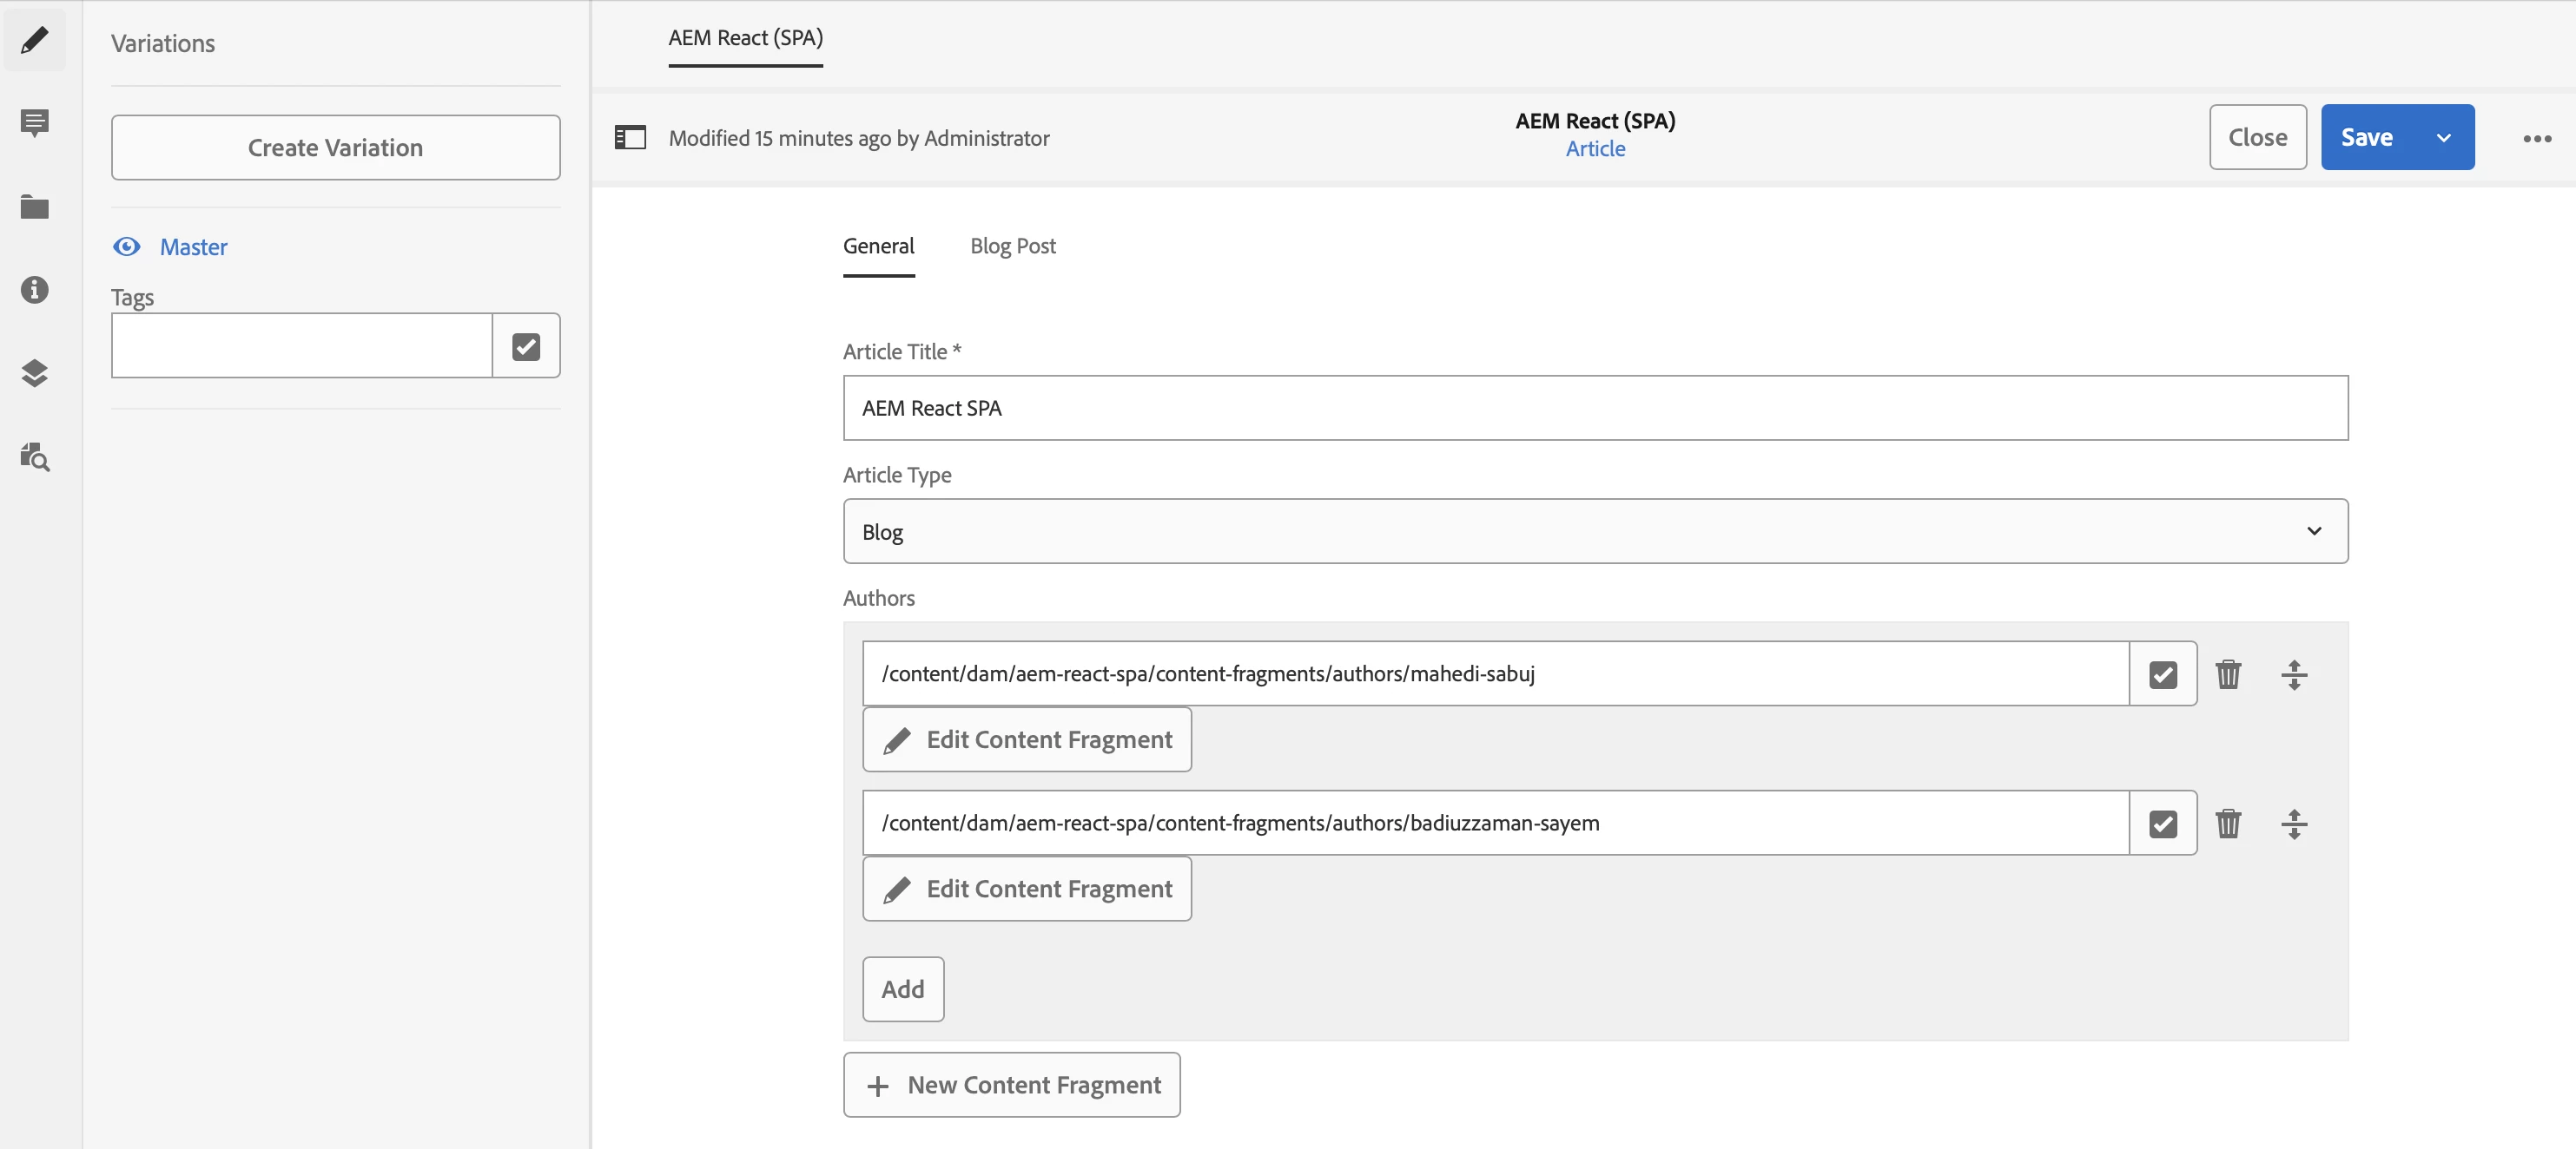Open the Preview search icon in sidebar

click(34, 456)
